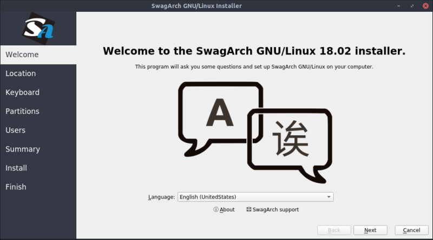Cancel the installer
The image size is (433, 240).
[411, 230]
